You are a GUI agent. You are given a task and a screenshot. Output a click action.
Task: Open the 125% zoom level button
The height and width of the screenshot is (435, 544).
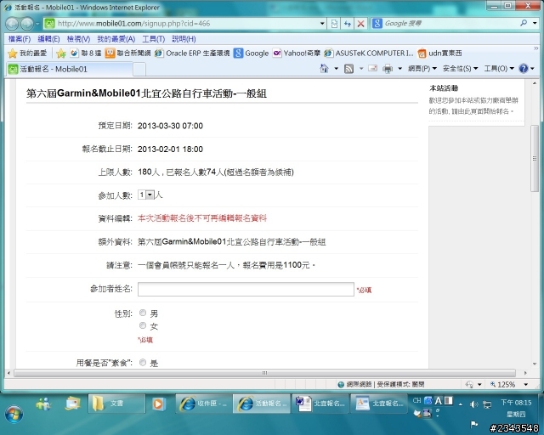502,384
